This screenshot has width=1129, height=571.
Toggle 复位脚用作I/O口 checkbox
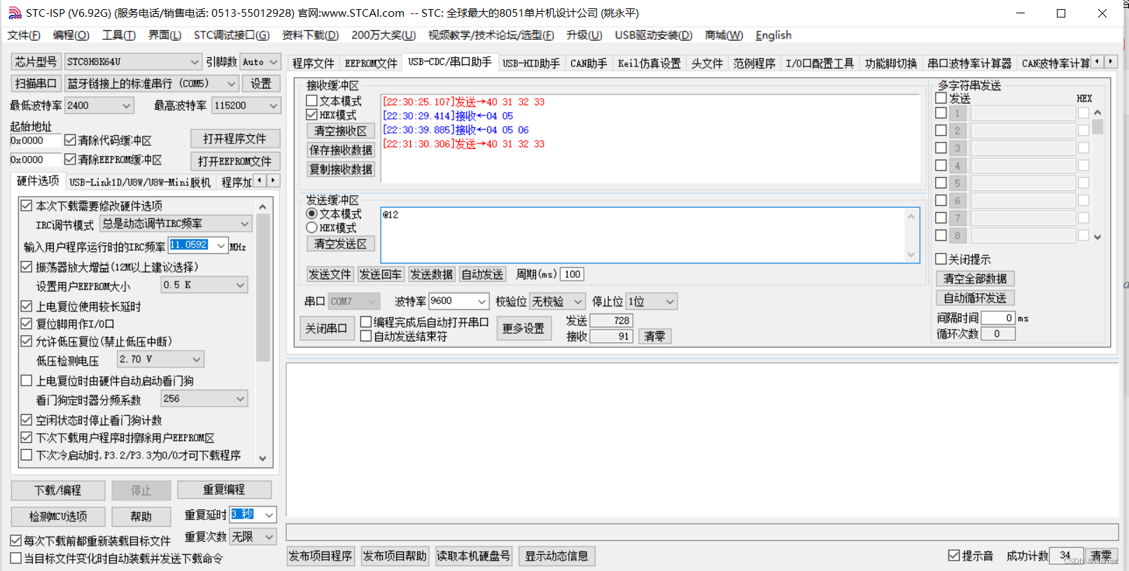[27, 323]
